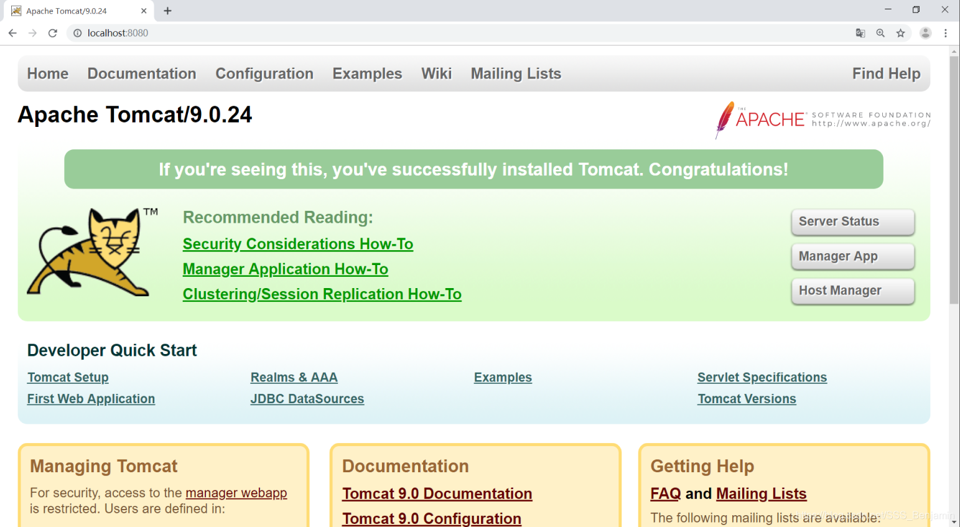The height and width of the screenshot is (527, 960).
Task: Open a new browser tab
Action: [167, 11]
